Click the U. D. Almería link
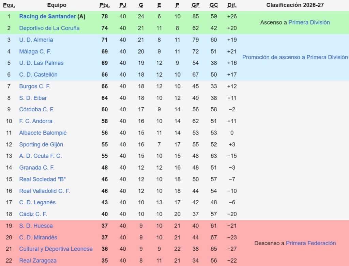 click(36, 40)
